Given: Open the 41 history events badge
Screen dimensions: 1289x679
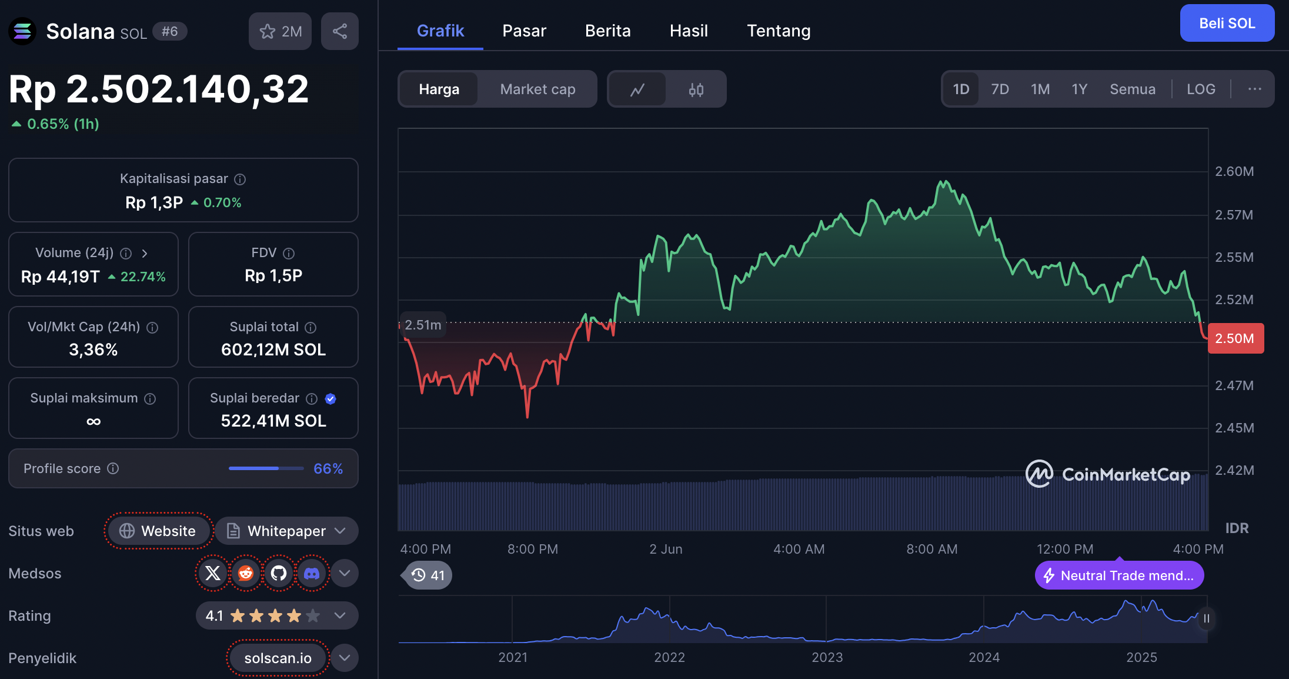Looking at the screenshot, I should point(428,575).
